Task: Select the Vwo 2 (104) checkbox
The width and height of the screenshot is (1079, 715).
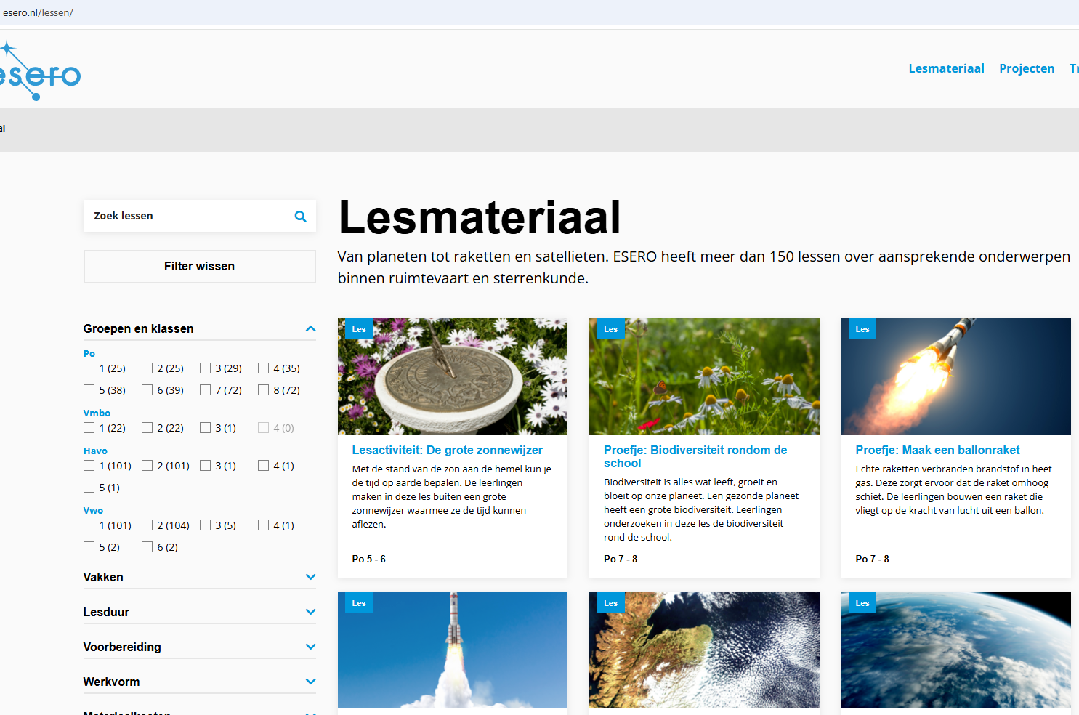Action: [147, 525]
